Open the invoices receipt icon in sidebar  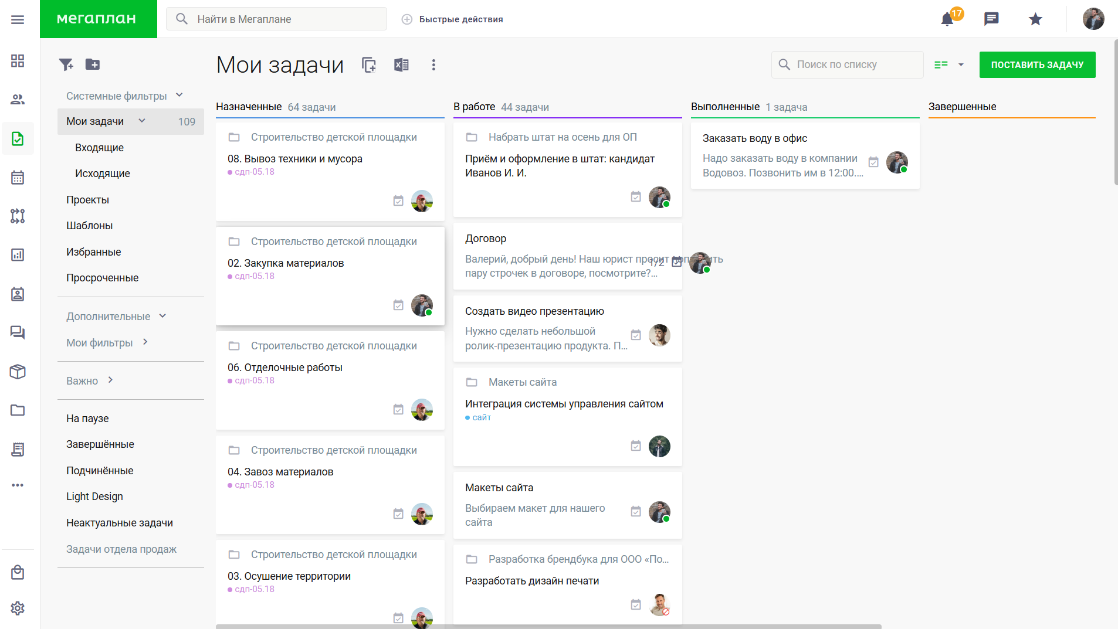click(18, 449)
